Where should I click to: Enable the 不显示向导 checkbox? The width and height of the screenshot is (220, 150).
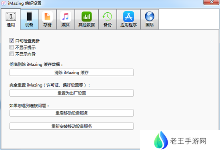click(x=12, y=54)
